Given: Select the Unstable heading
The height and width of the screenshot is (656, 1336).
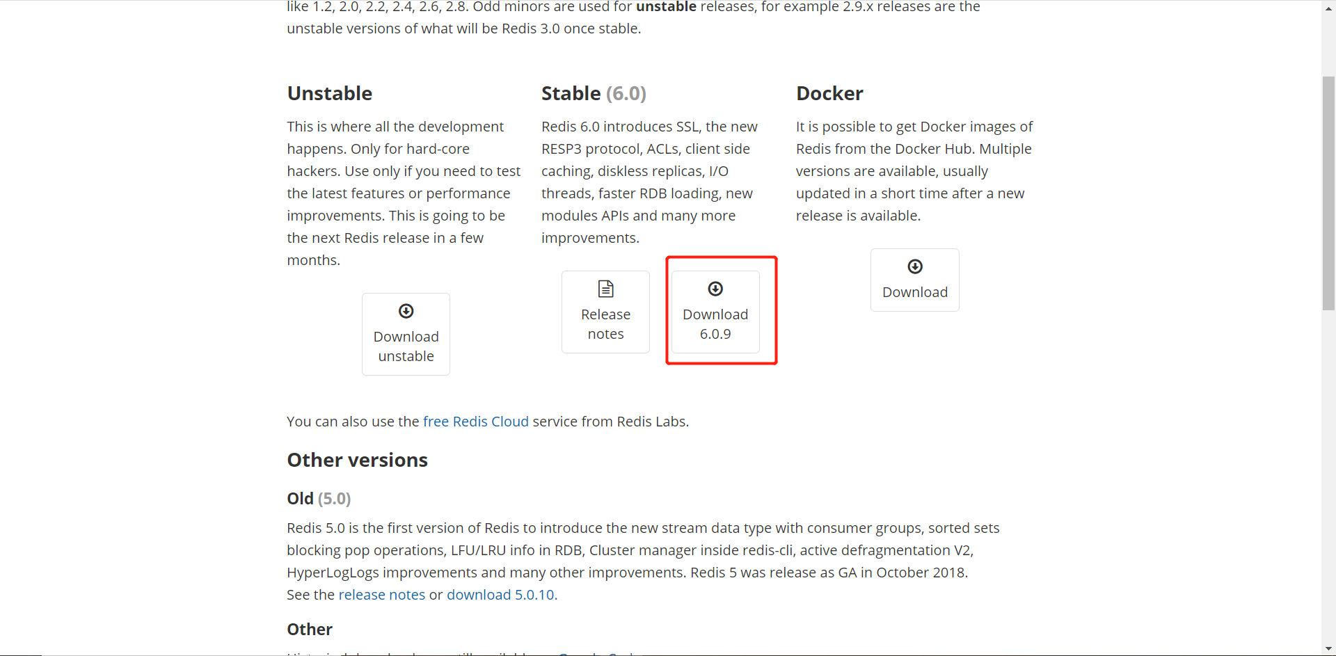Looking at the screenshot, I should click(x=330, y=93).
